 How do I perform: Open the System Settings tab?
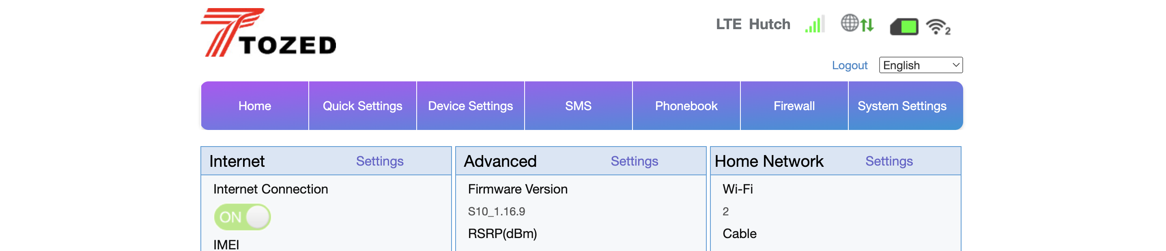click(902, 106)
